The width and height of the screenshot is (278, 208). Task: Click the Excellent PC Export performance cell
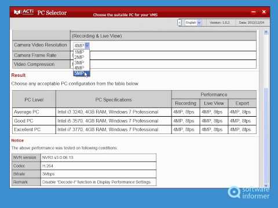point(242,129)
